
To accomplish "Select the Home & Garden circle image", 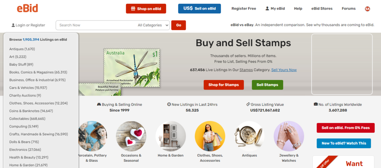I will click(x=170, y=136).
